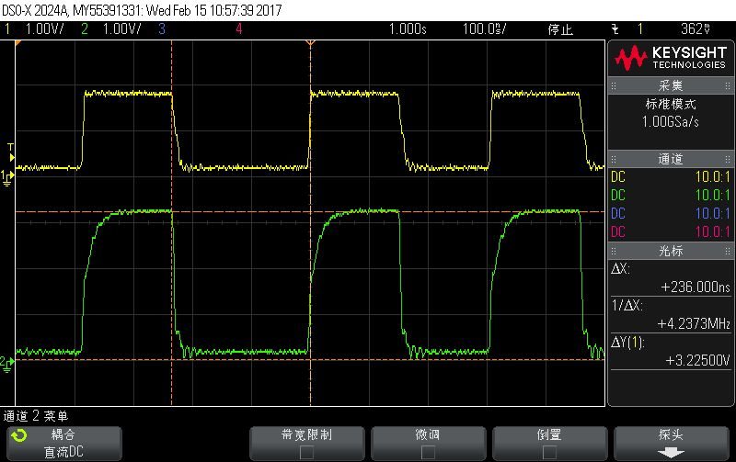Click the channel 4 indicator in top bar

point(239,29)
